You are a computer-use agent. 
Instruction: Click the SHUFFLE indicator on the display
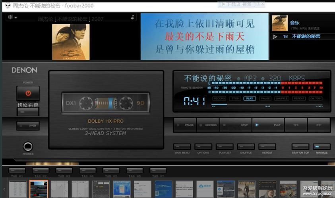coord(282,99)
